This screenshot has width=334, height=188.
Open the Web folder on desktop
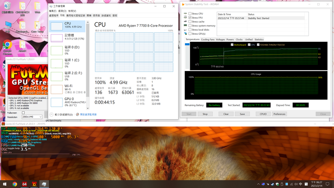pos(37,7)
